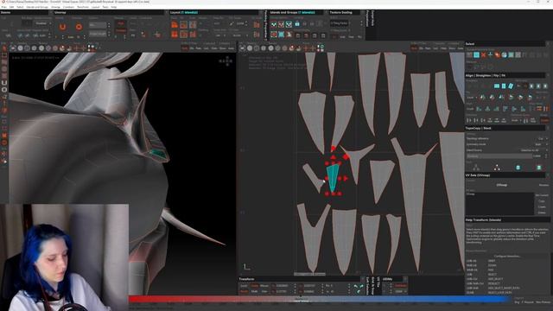Click the globe-like icon in Select panel
Viewport: 553px width, 311px height.
pyautogui.click(x=504, y=55)
